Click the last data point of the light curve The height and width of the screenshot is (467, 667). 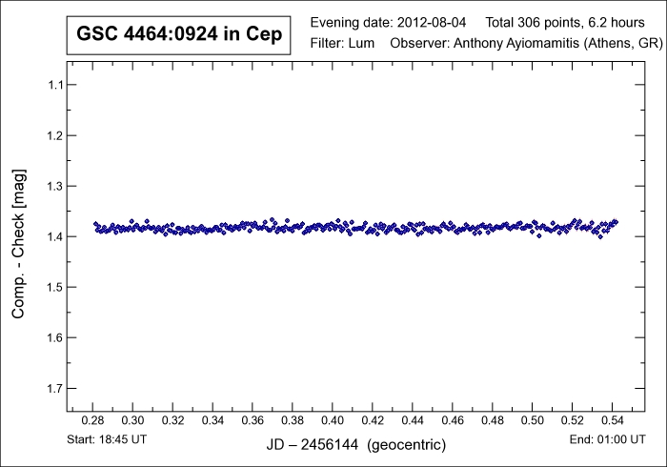[616, 221]
